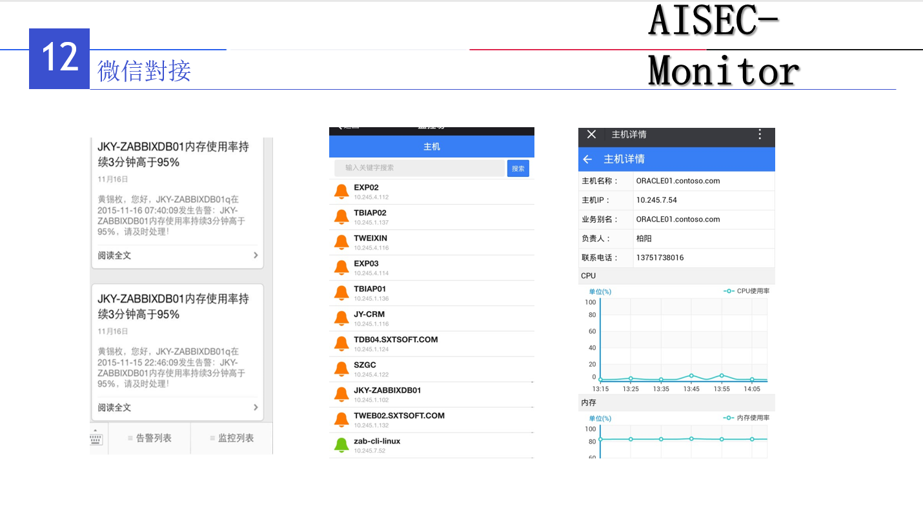Tap the bell icon for TDB04.SXTSOFT.COM

pyautogui.click(x=341, y=343)
